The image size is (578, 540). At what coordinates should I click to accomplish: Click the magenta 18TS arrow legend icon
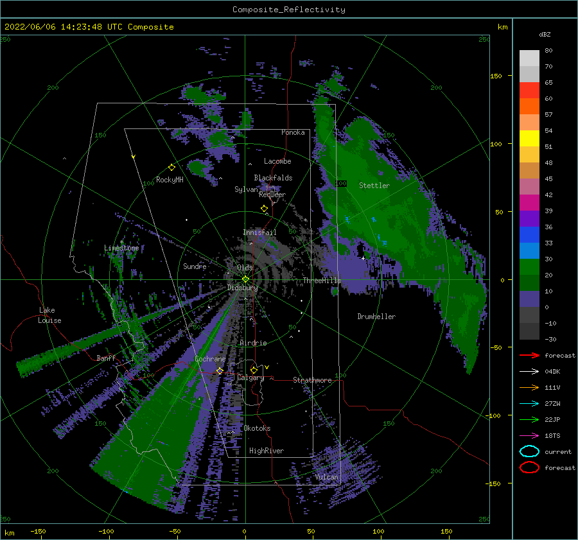point(529,436)
